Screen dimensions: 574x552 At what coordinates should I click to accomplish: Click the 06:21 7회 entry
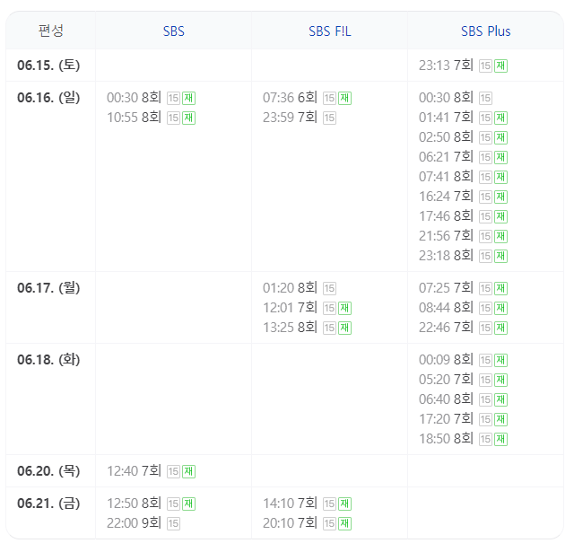[x=446, y=157]
